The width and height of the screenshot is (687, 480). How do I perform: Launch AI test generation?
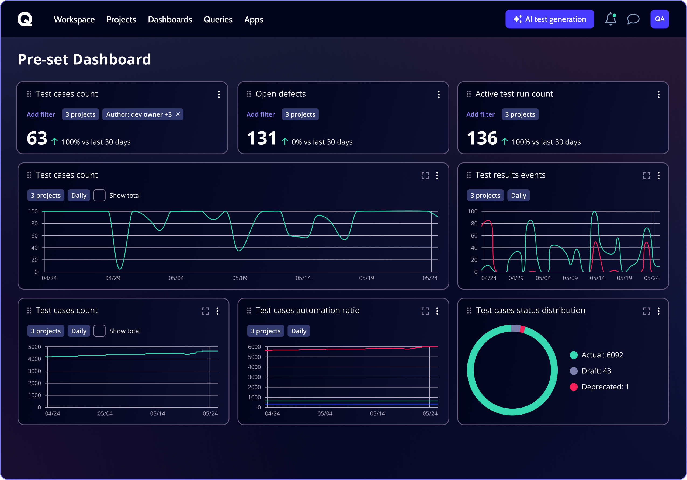coord(550,19)
